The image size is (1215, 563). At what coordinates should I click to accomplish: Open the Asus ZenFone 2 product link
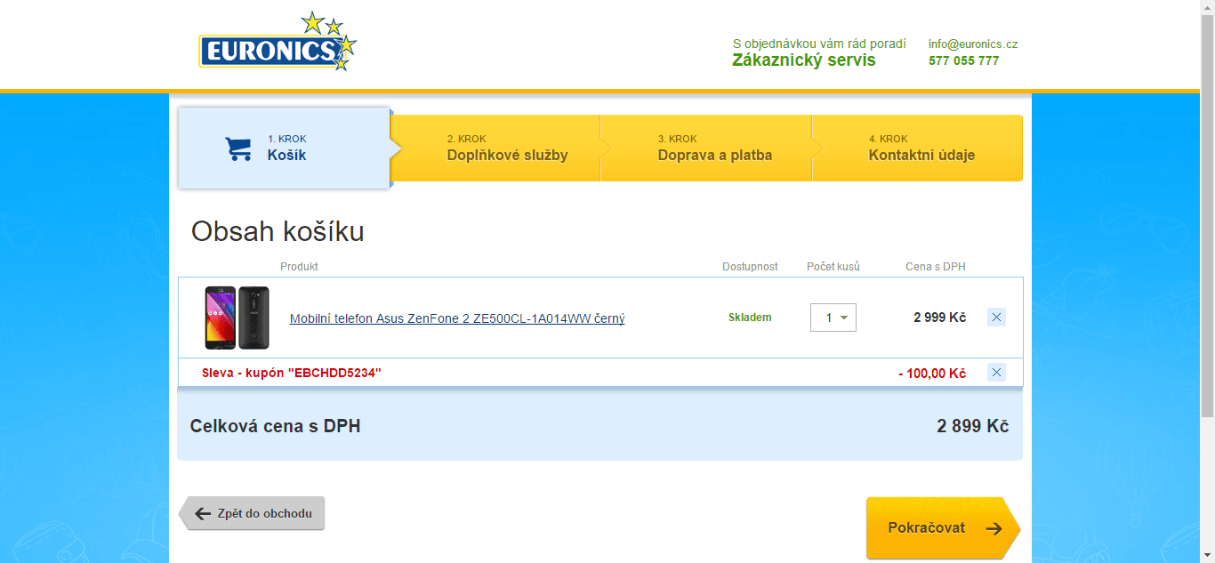457,318
